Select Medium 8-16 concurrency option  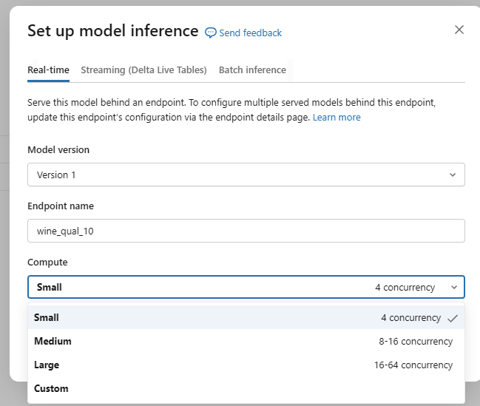tap(246, 342)
